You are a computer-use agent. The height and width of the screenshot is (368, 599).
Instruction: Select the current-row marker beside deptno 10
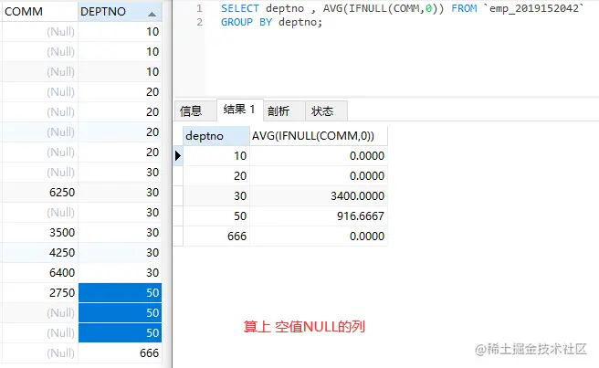178,155
